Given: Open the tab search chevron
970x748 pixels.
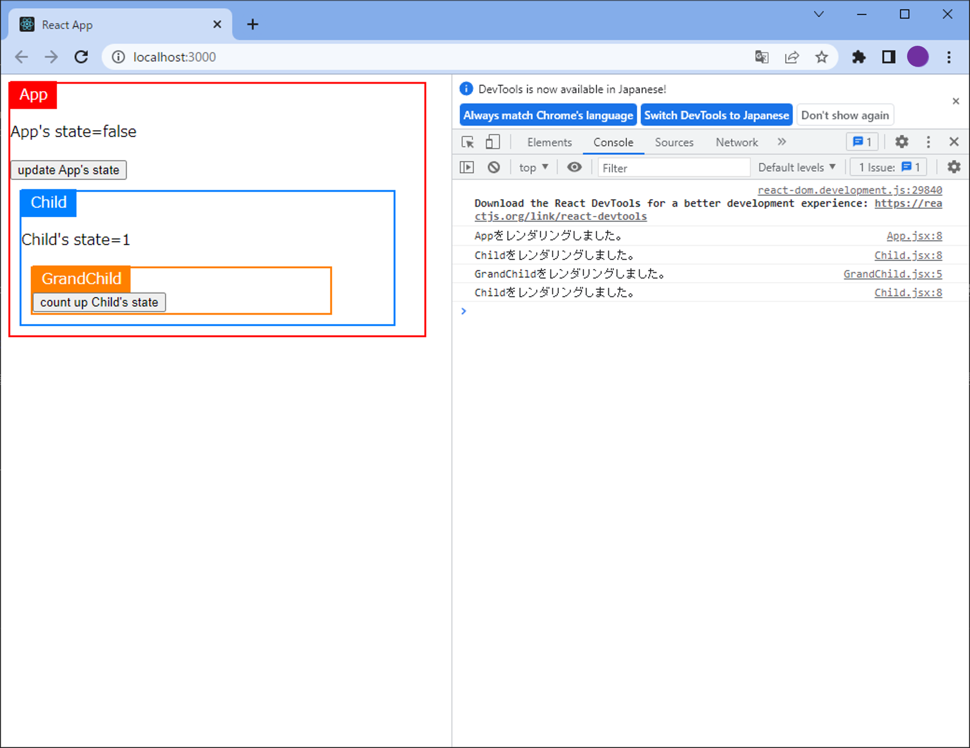Looking at the screenshot, I should 819,14.
